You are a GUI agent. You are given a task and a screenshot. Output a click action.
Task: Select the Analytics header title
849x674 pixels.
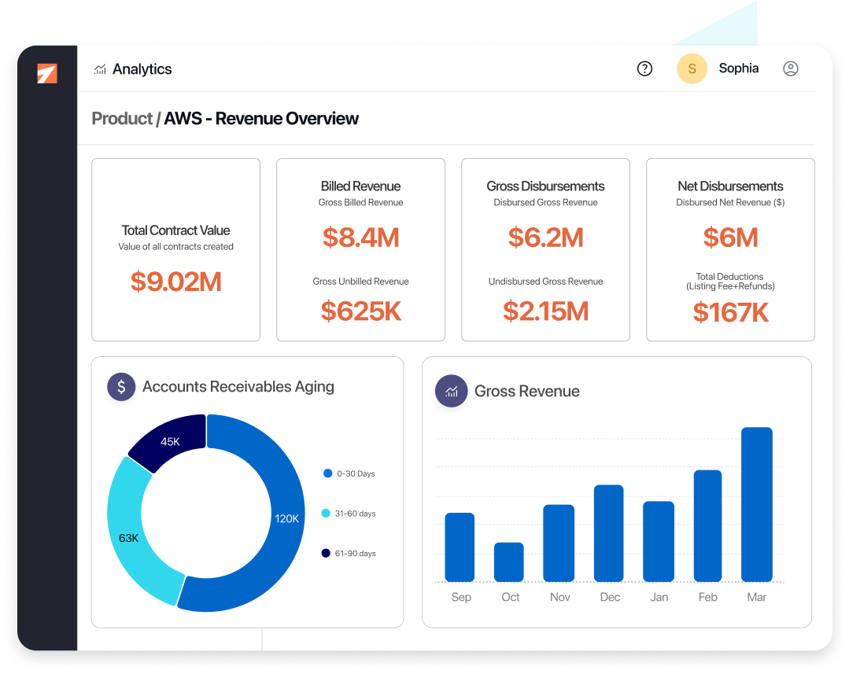[x=142, y=69]
